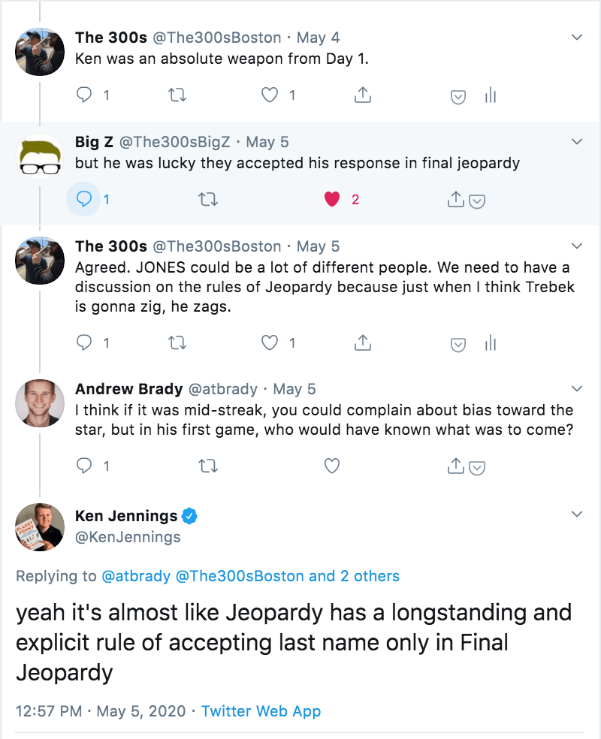Share Big Z's tweet via upload icon
This screenshot has width=601, height=739.
[x=455, y=200]
